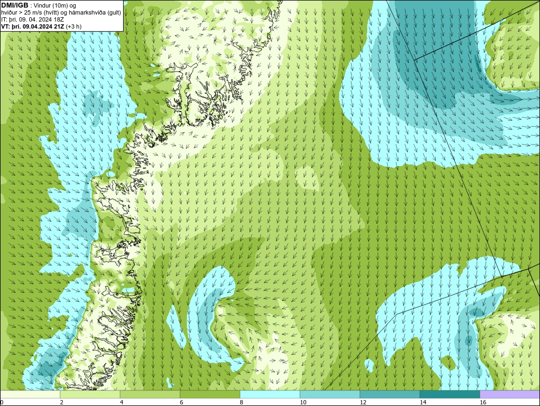Click the turquoise 10–12 m/s legend swatch
This screenshot has width=540, height=406.
(x=329, y=394)
